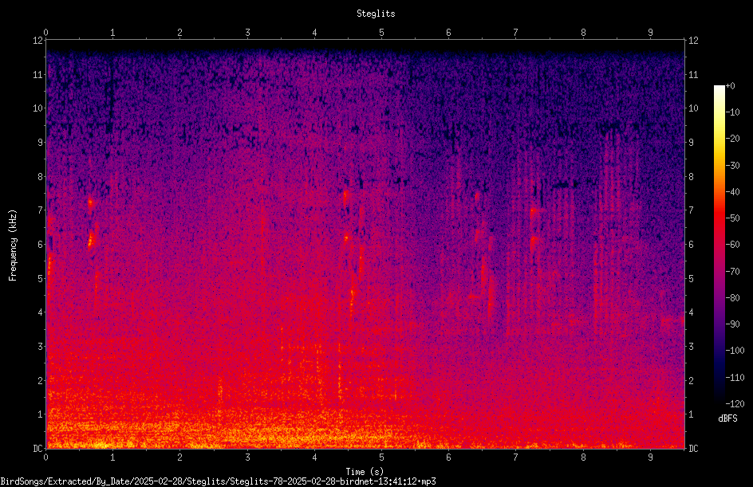Click the -50 level on the dBFS color scale
This screenshot has height=487, width=753.
coord(732,218)
